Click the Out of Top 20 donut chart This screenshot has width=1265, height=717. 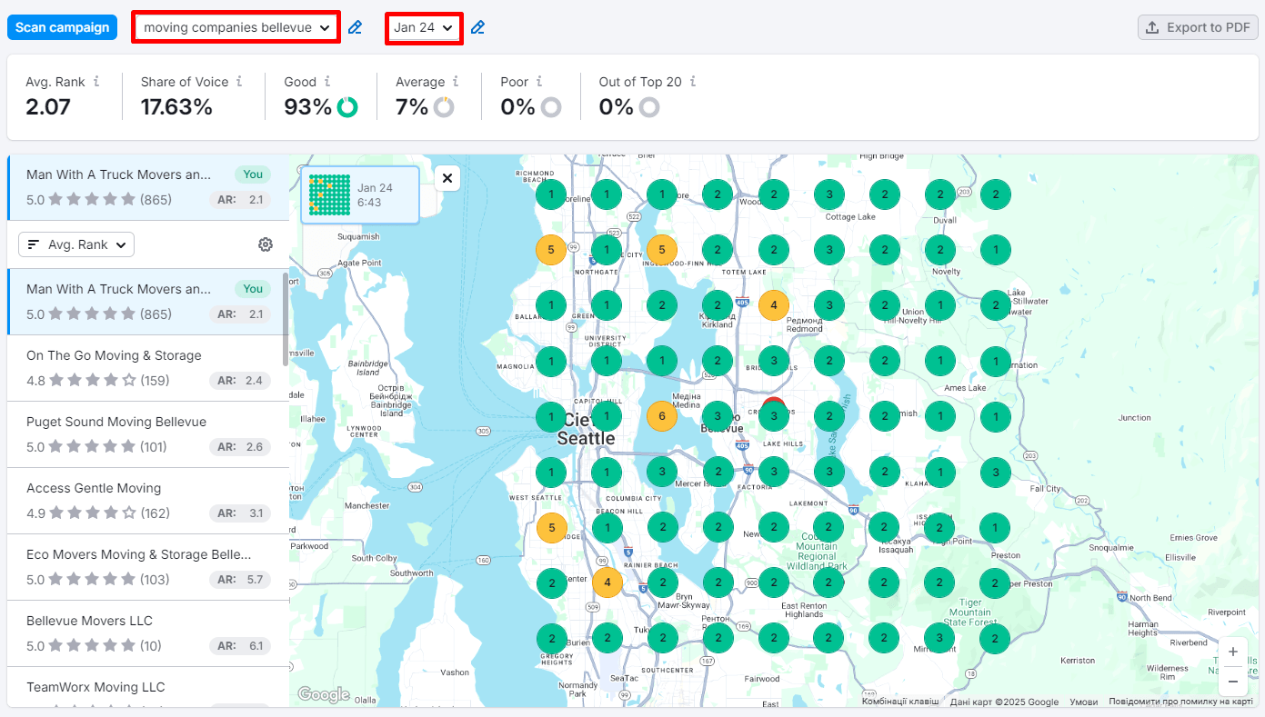pos(648,107)
